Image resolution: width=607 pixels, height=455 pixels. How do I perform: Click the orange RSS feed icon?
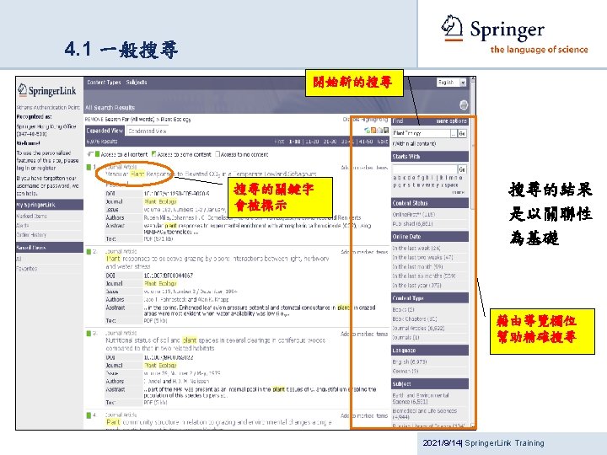pyautogui.click(x=373, y=131)
